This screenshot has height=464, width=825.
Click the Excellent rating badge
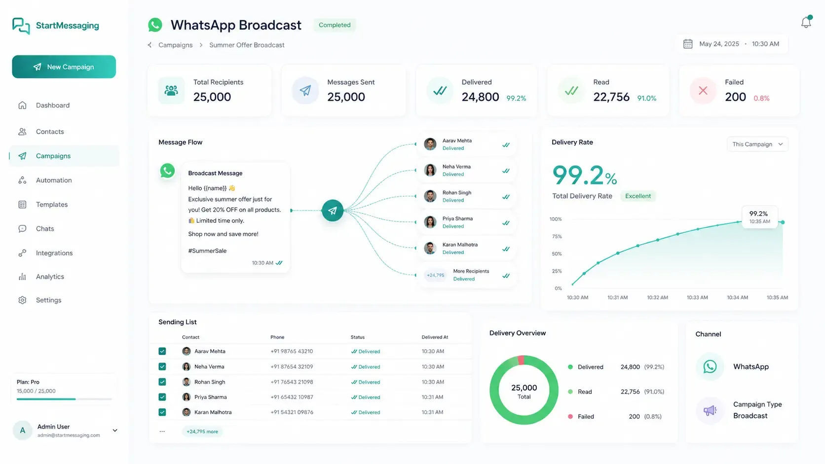(x=638, y=196)
